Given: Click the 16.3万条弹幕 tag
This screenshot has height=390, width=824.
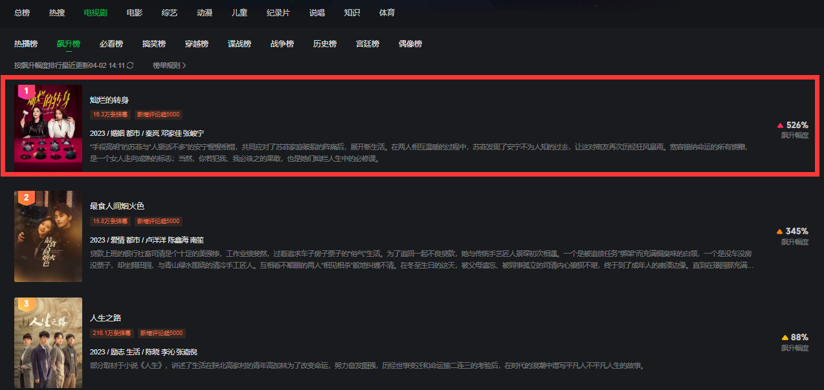Looking at the screenshot, I should click(x=111, y=114).
